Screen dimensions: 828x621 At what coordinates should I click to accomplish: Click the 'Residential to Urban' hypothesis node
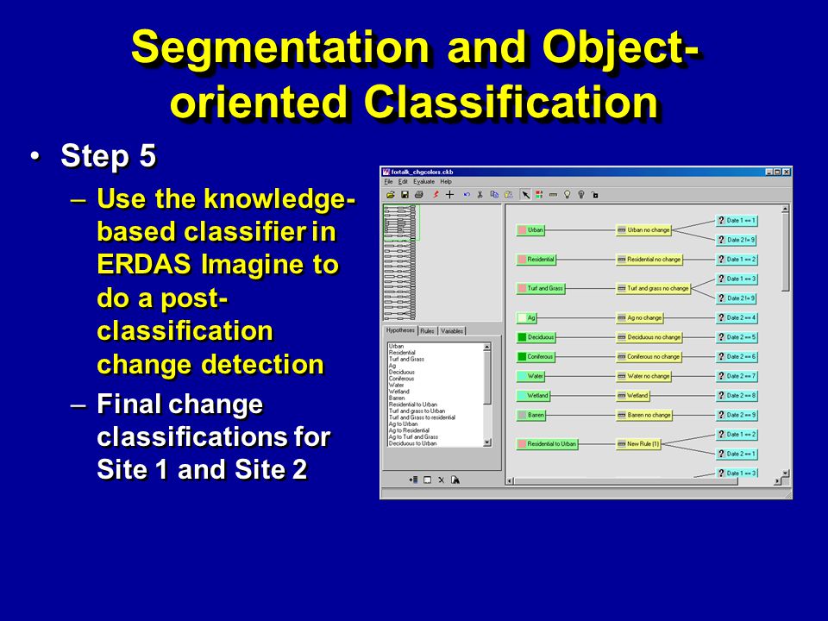547,444
